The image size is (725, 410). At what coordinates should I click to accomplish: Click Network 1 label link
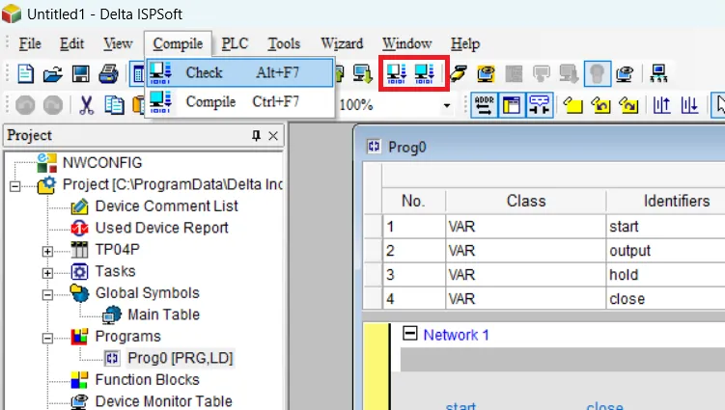tap(456, 335)
